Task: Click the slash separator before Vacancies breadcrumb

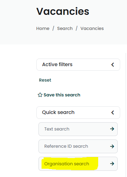Action: tap(77, 28)
